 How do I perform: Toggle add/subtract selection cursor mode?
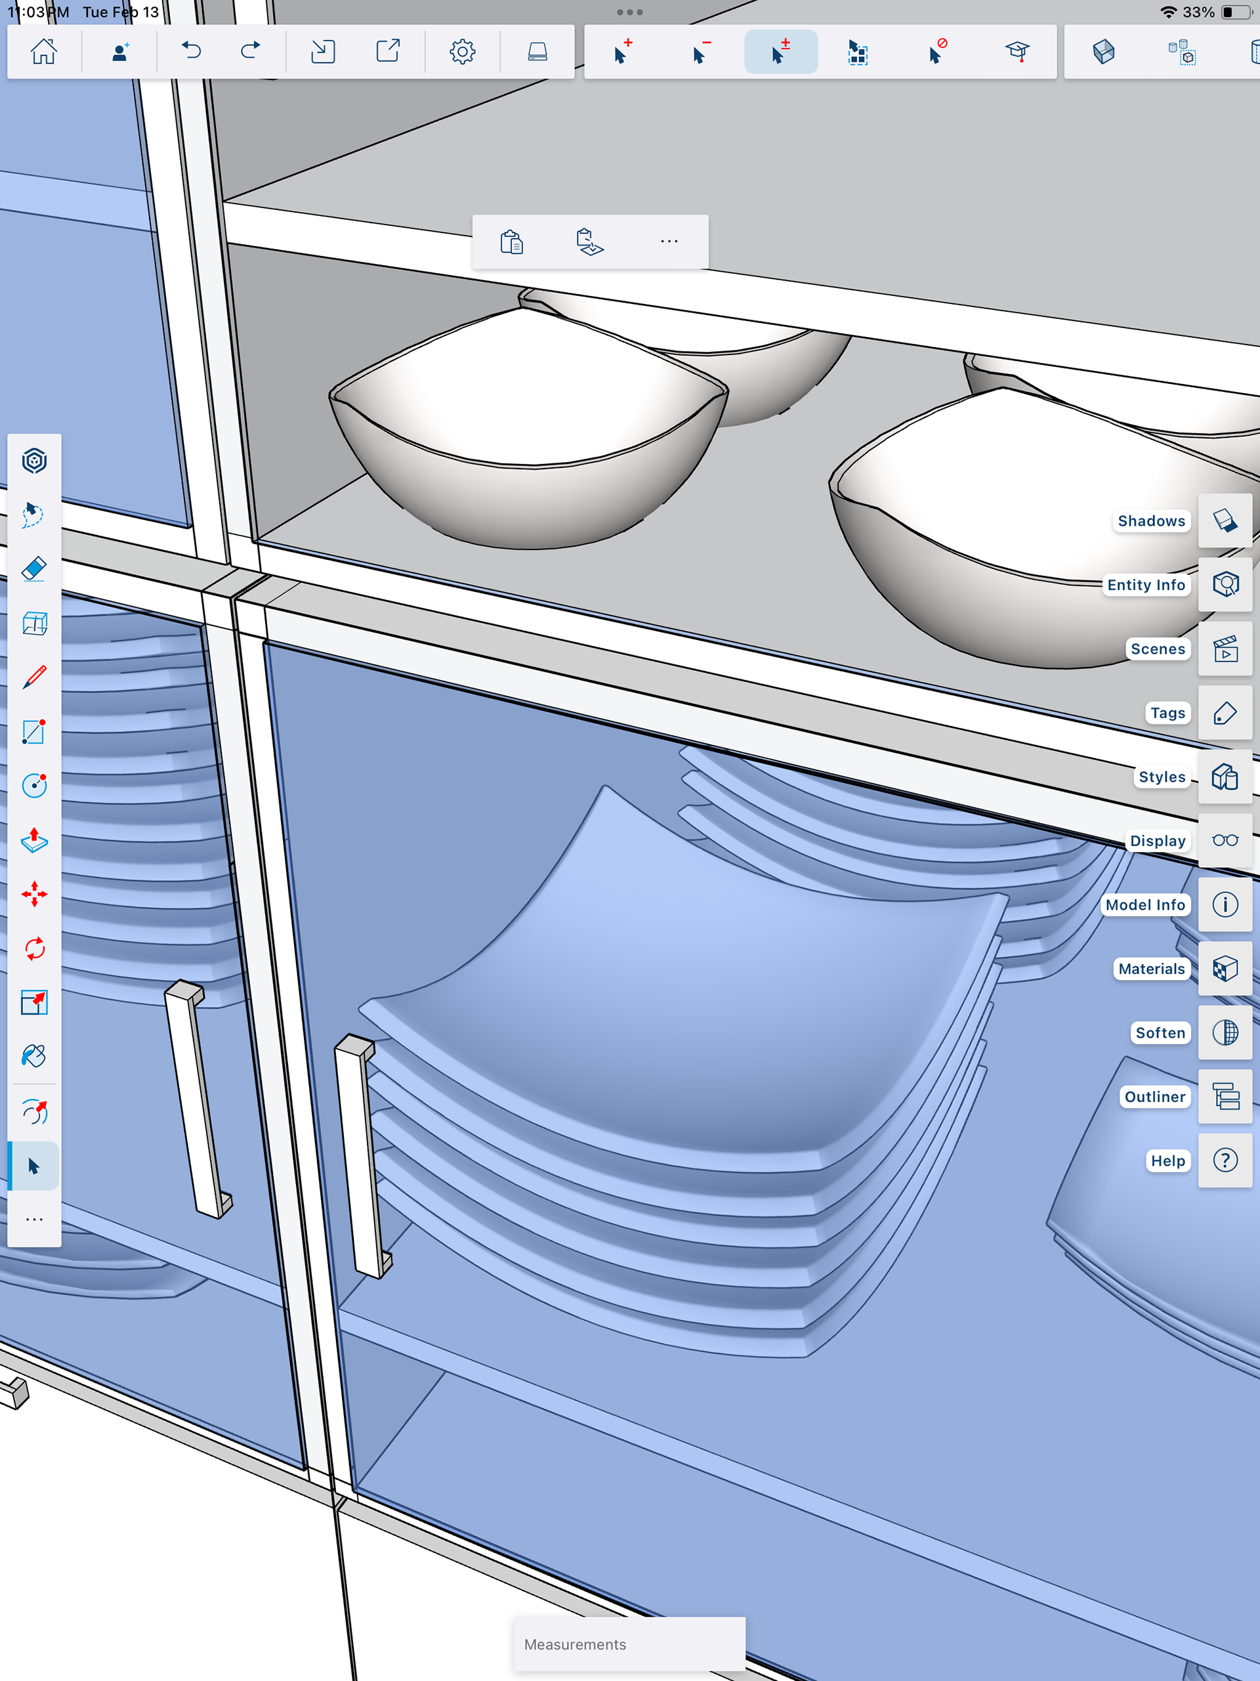[780, 52]
